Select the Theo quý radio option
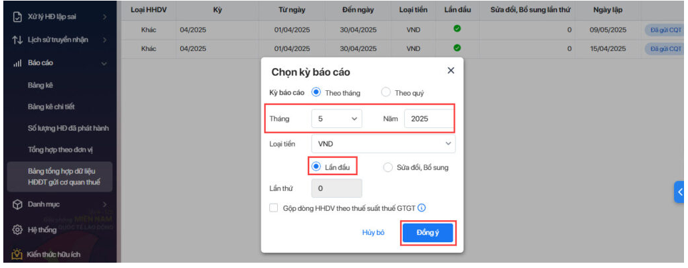 (386, 93)
